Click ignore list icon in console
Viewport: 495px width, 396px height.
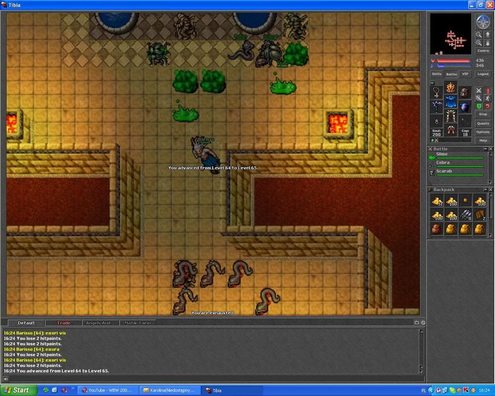click(x=423, y=323)
